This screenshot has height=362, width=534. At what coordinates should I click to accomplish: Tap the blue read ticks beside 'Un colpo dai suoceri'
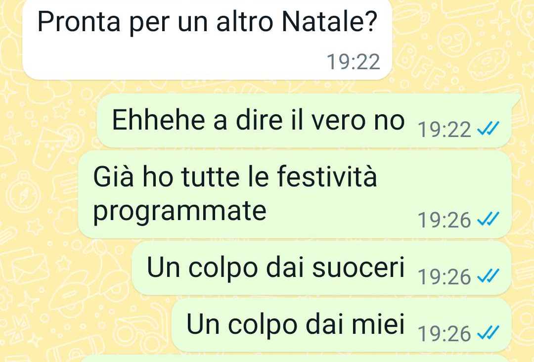pos(488,276)
